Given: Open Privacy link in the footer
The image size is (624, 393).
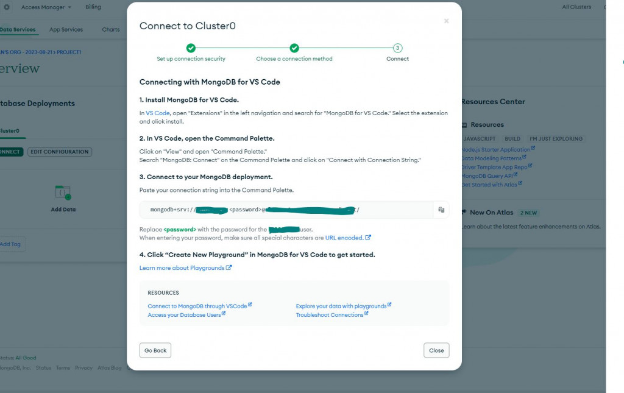Looking at the screenshot, I should [83, 368].
